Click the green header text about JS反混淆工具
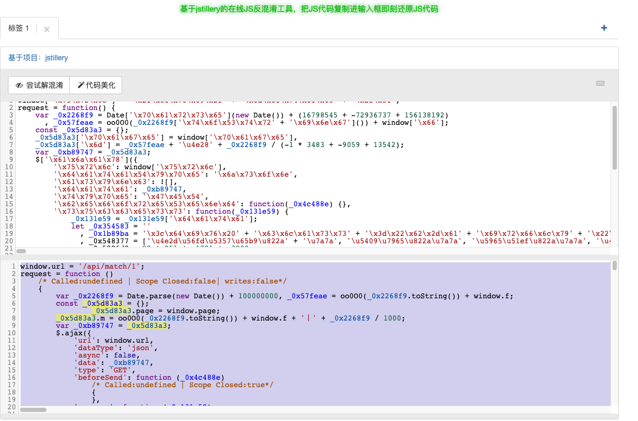The height and width of the screenshot is (421, 638). pyautogui.click(x=309, y=9)
